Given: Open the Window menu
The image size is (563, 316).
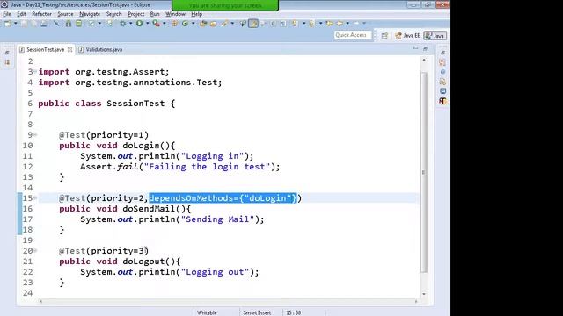Looking at the screenshot, I should (175, 14).
